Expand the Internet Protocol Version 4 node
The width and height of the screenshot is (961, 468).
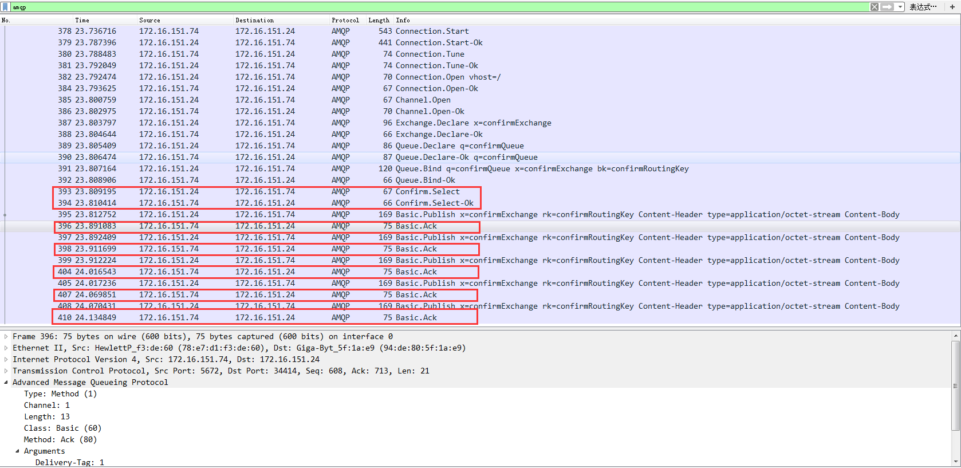click(x=6, y=359)
